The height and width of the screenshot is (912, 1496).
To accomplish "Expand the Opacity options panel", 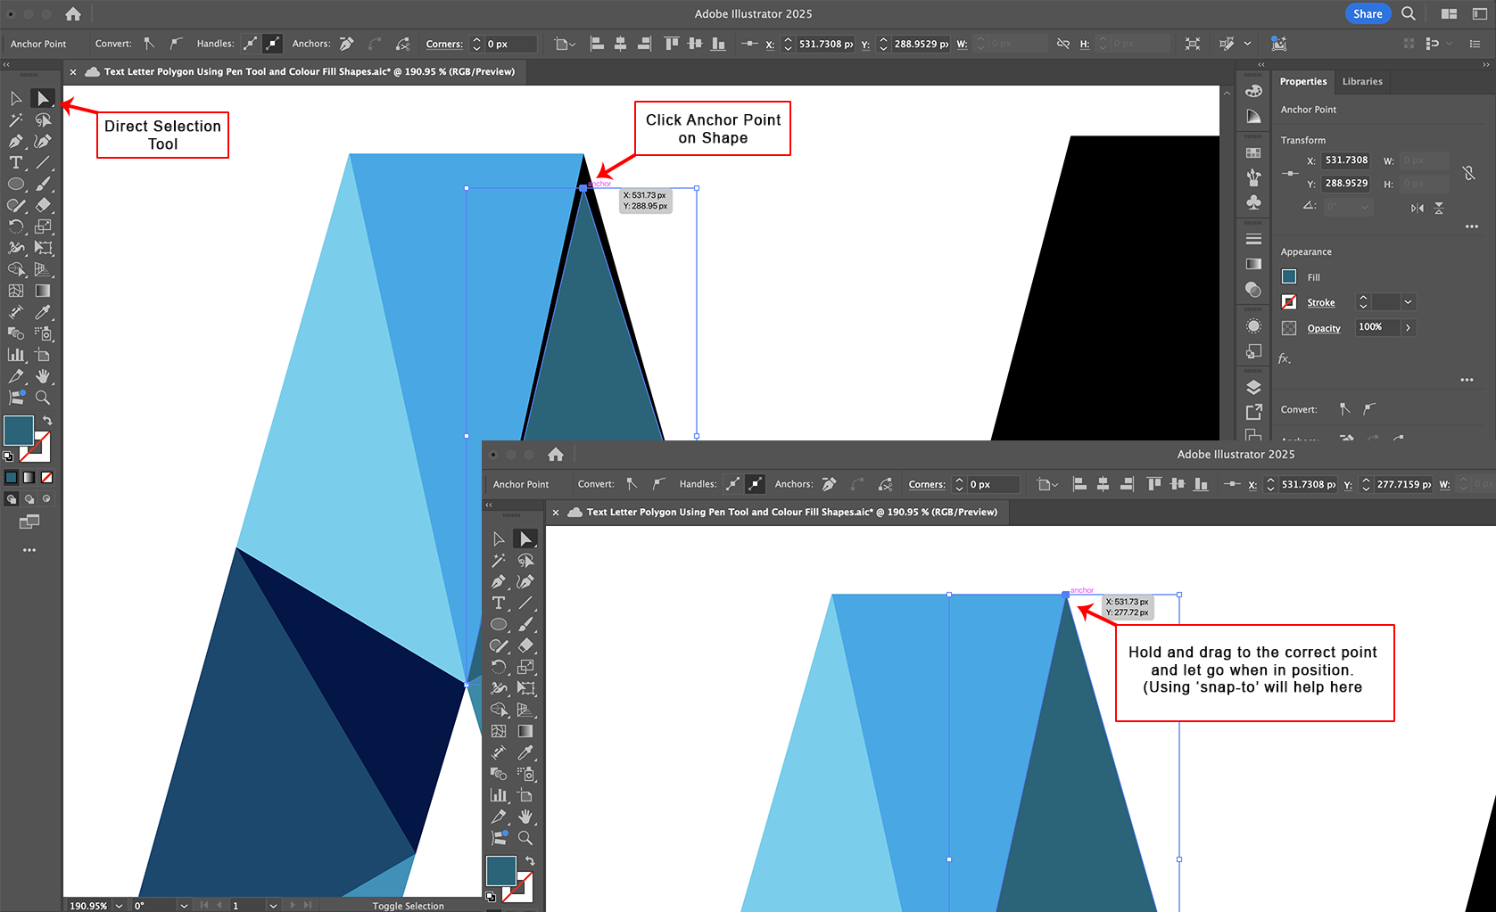I will point(1408,327).
